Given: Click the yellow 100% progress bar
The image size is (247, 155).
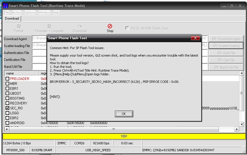Looking at the screenshot, I should pos(124,136).
